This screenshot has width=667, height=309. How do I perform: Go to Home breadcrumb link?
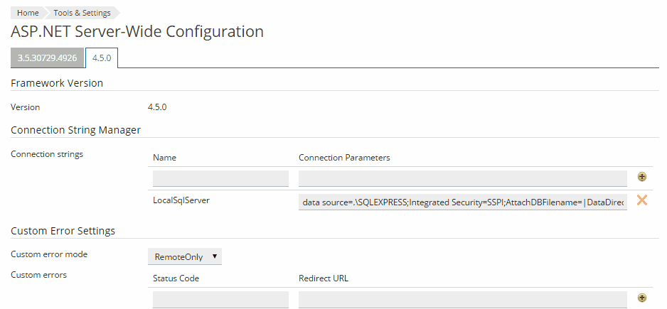pos(28,13)
